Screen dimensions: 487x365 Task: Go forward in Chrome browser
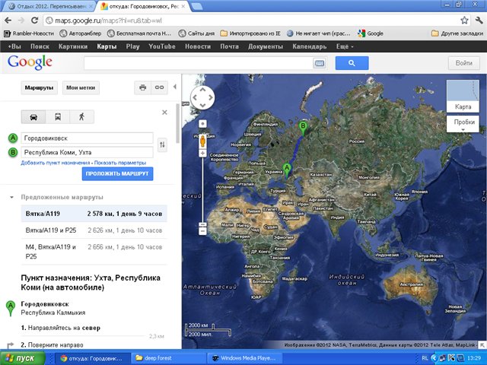(x=21, y=21)
